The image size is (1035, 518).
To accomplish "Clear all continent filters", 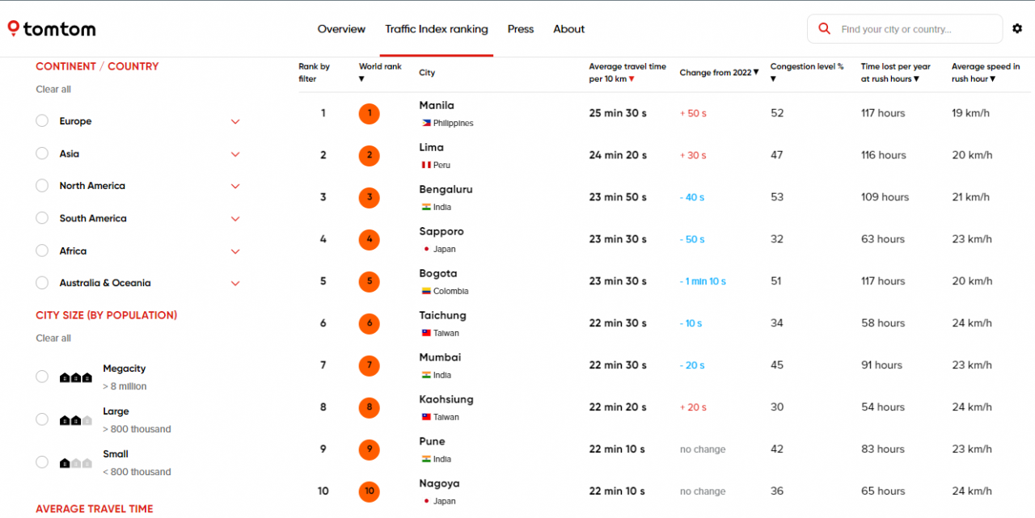I will point(53,90).
